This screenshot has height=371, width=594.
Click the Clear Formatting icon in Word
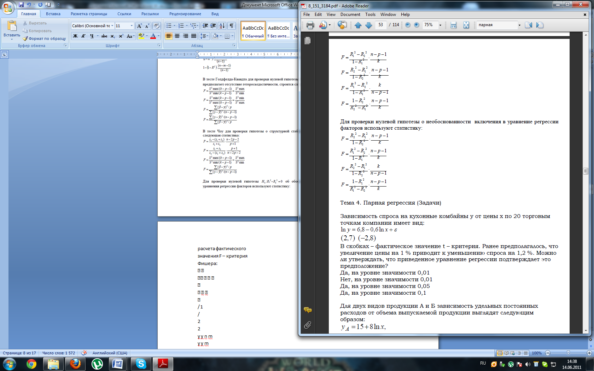[x=157, y=26]
